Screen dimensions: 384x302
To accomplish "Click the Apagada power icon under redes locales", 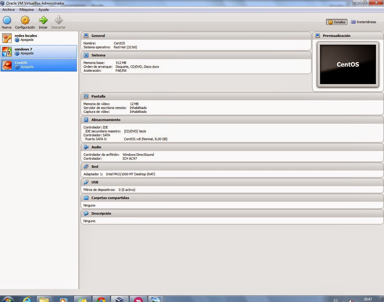I will [x=17, y=40].
